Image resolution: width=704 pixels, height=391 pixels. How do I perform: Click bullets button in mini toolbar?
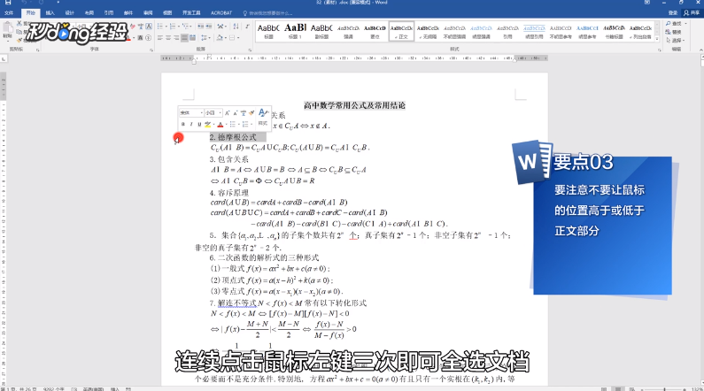233,124
